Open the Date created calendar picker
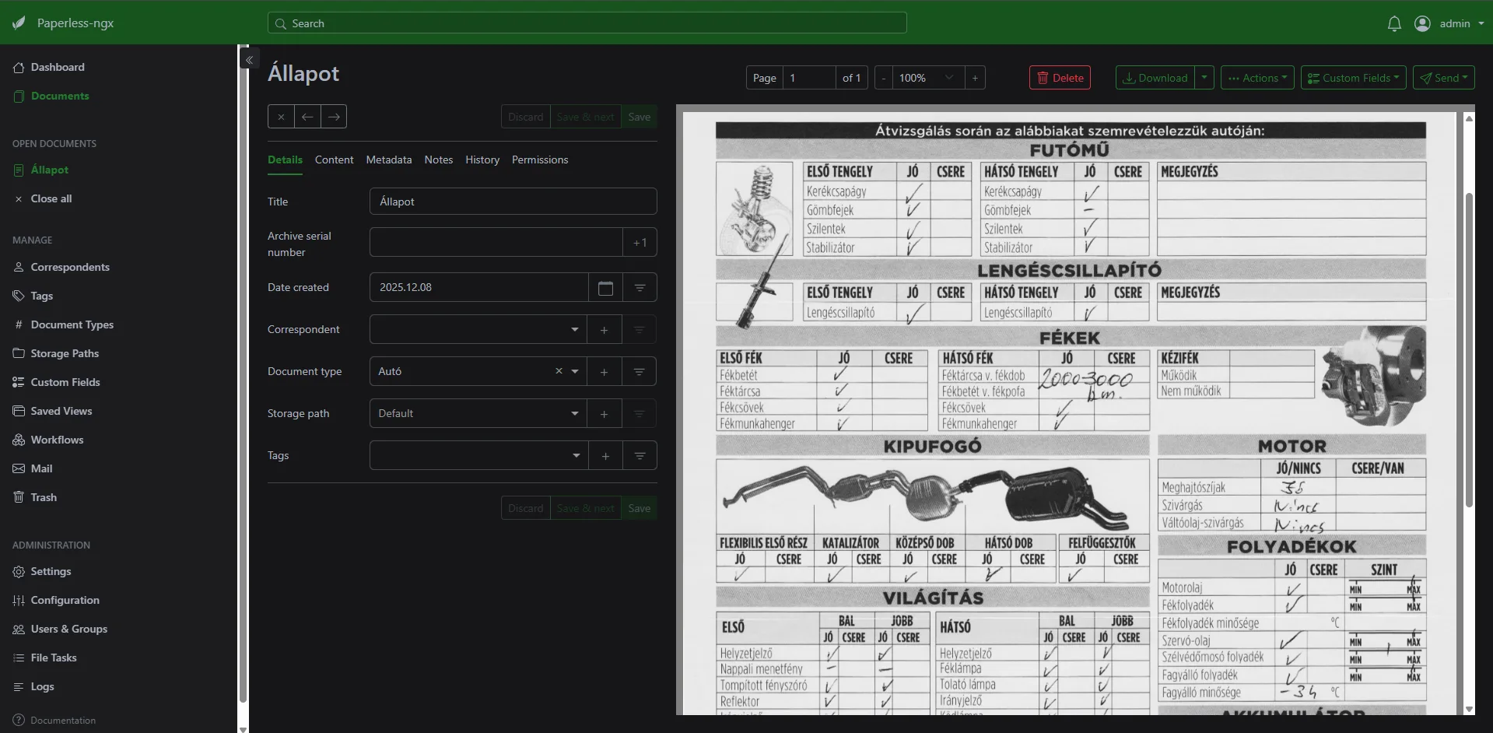1493x733 pixels. pos(605,288)
